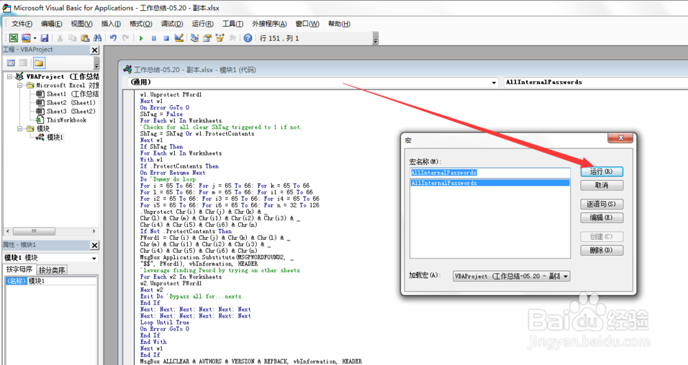Select 模块1 module in project tree
688x365 pixels.
[x=50, y=137]
